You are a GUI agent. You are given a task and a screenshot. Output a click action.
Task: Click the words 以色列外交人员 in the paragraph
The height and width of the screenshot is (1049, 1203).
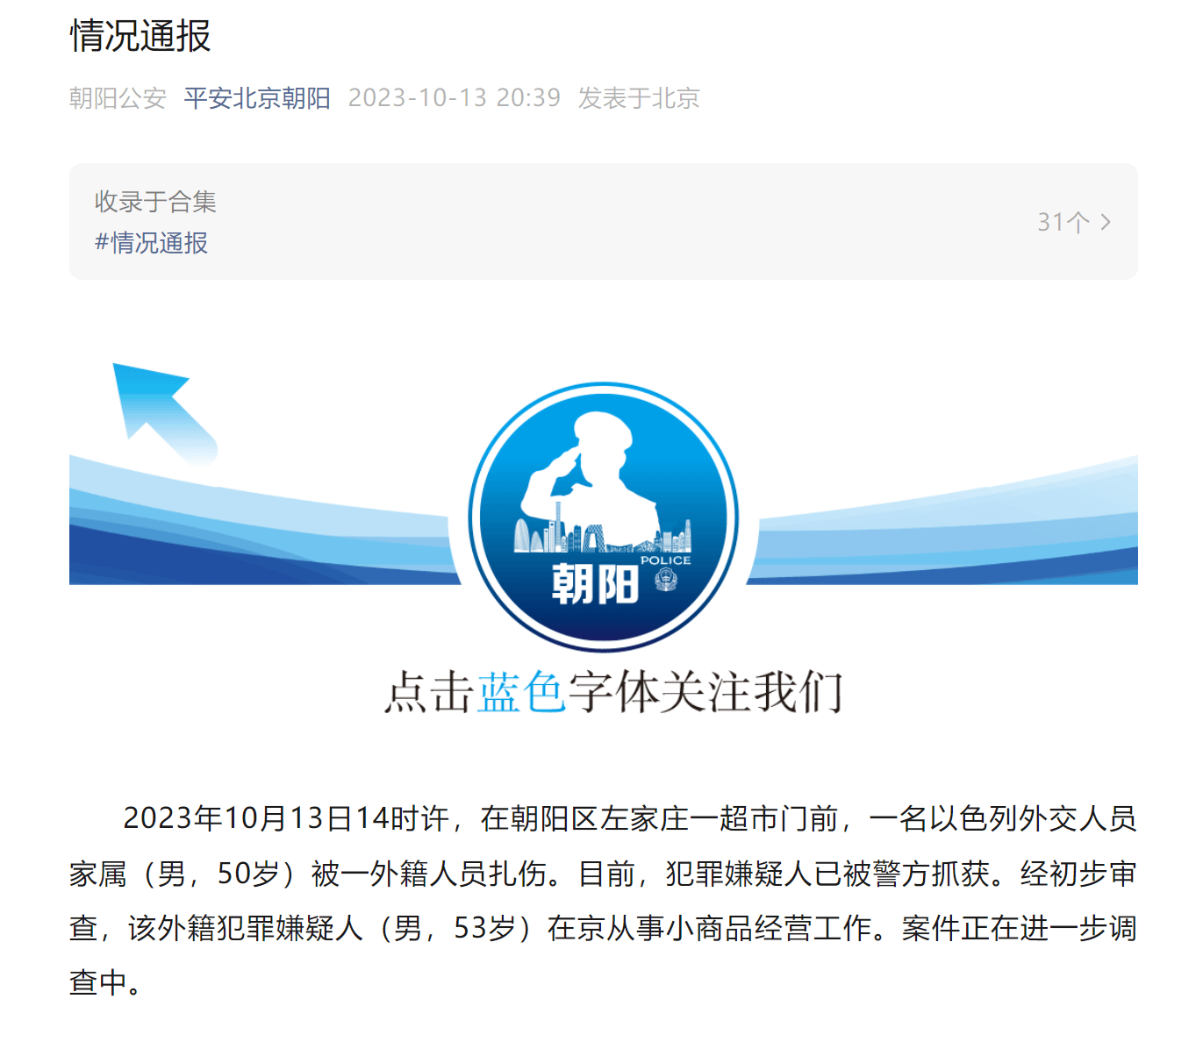pyautogui.click(x=1033, y=818)
